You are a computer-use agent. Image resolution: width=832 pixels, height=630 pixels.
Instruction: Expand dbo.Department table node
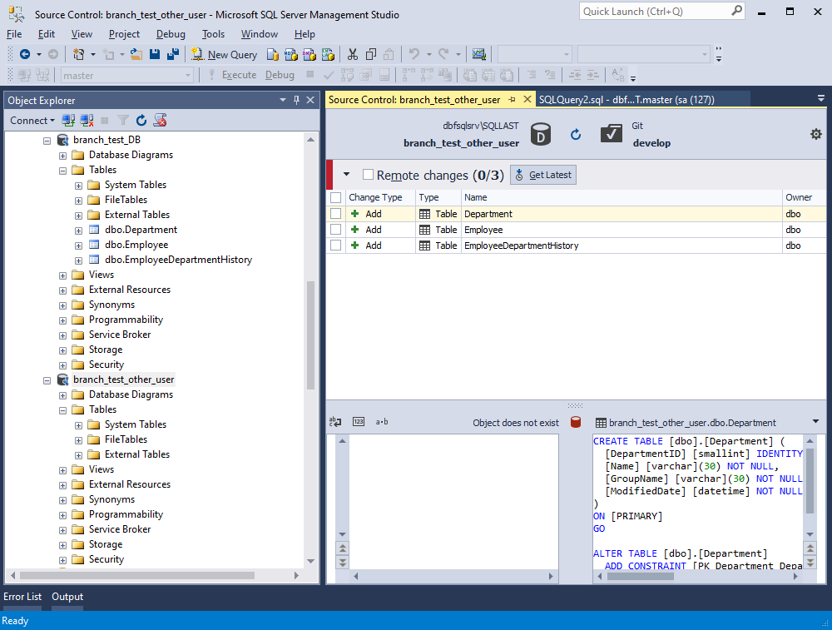coord(78,231)
